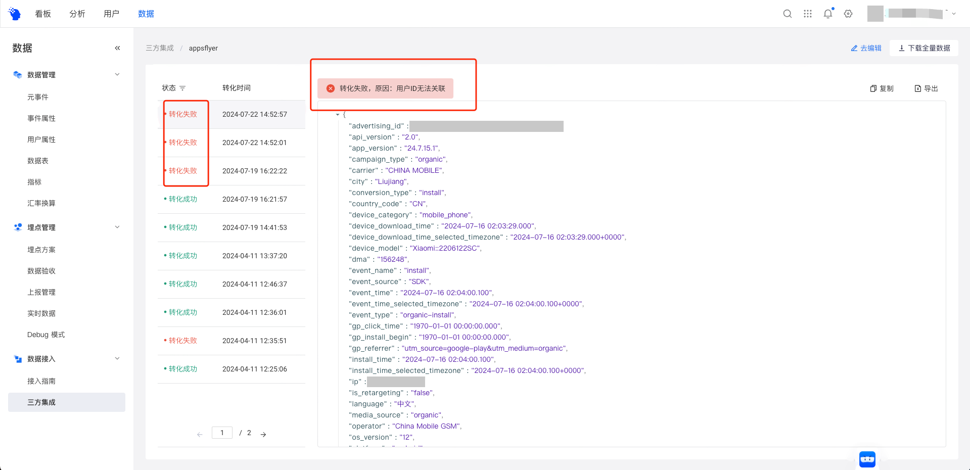Switch to 看板 top tab
The height and width of the screenshot is (470, 970).
[x=43, y=14]
